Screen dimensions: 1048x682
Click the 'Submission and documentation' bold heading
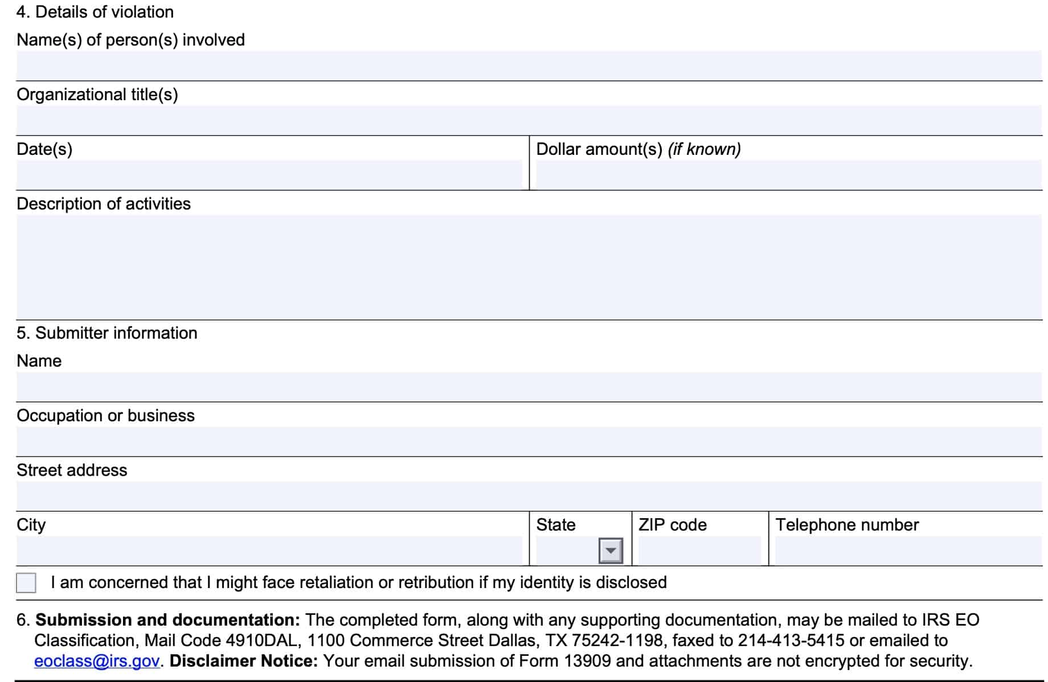[x=167, y=620]
